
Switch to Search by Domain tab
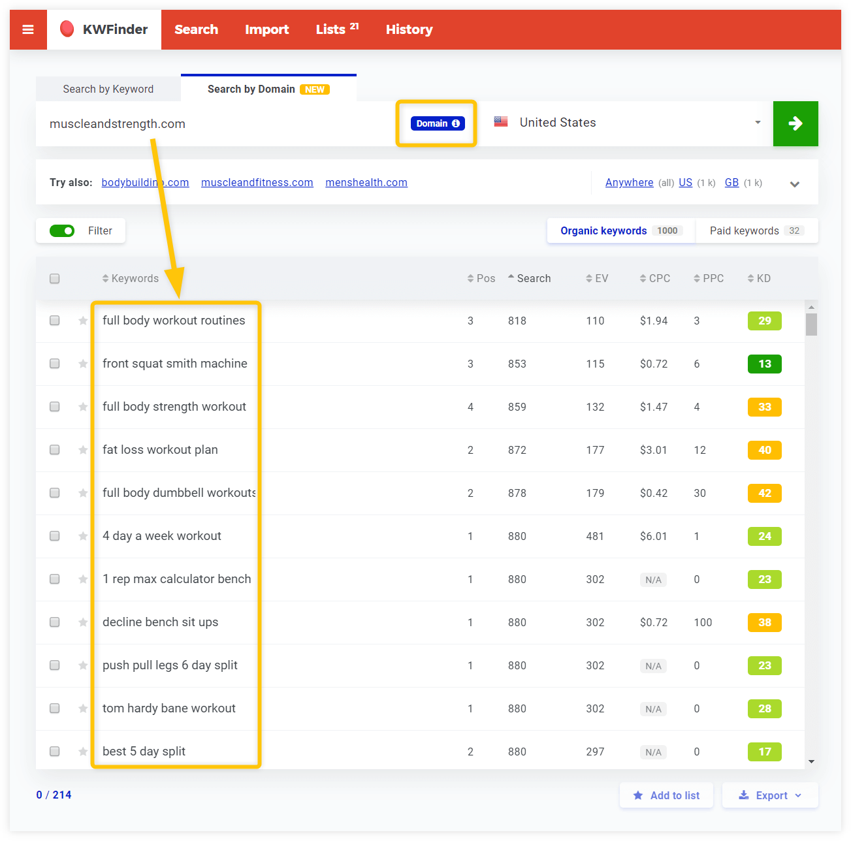[268, 89]
